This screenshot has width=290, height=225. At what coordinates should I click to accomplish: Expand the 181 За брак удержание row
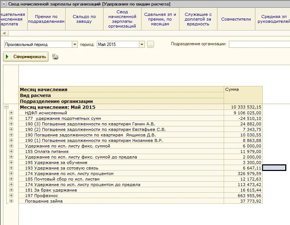point(11,190)
